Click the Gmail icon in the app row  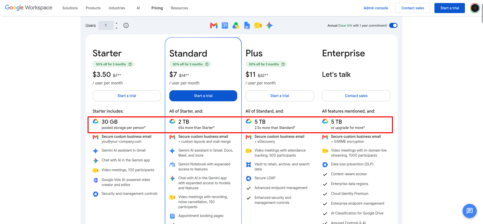coord(214,25)
